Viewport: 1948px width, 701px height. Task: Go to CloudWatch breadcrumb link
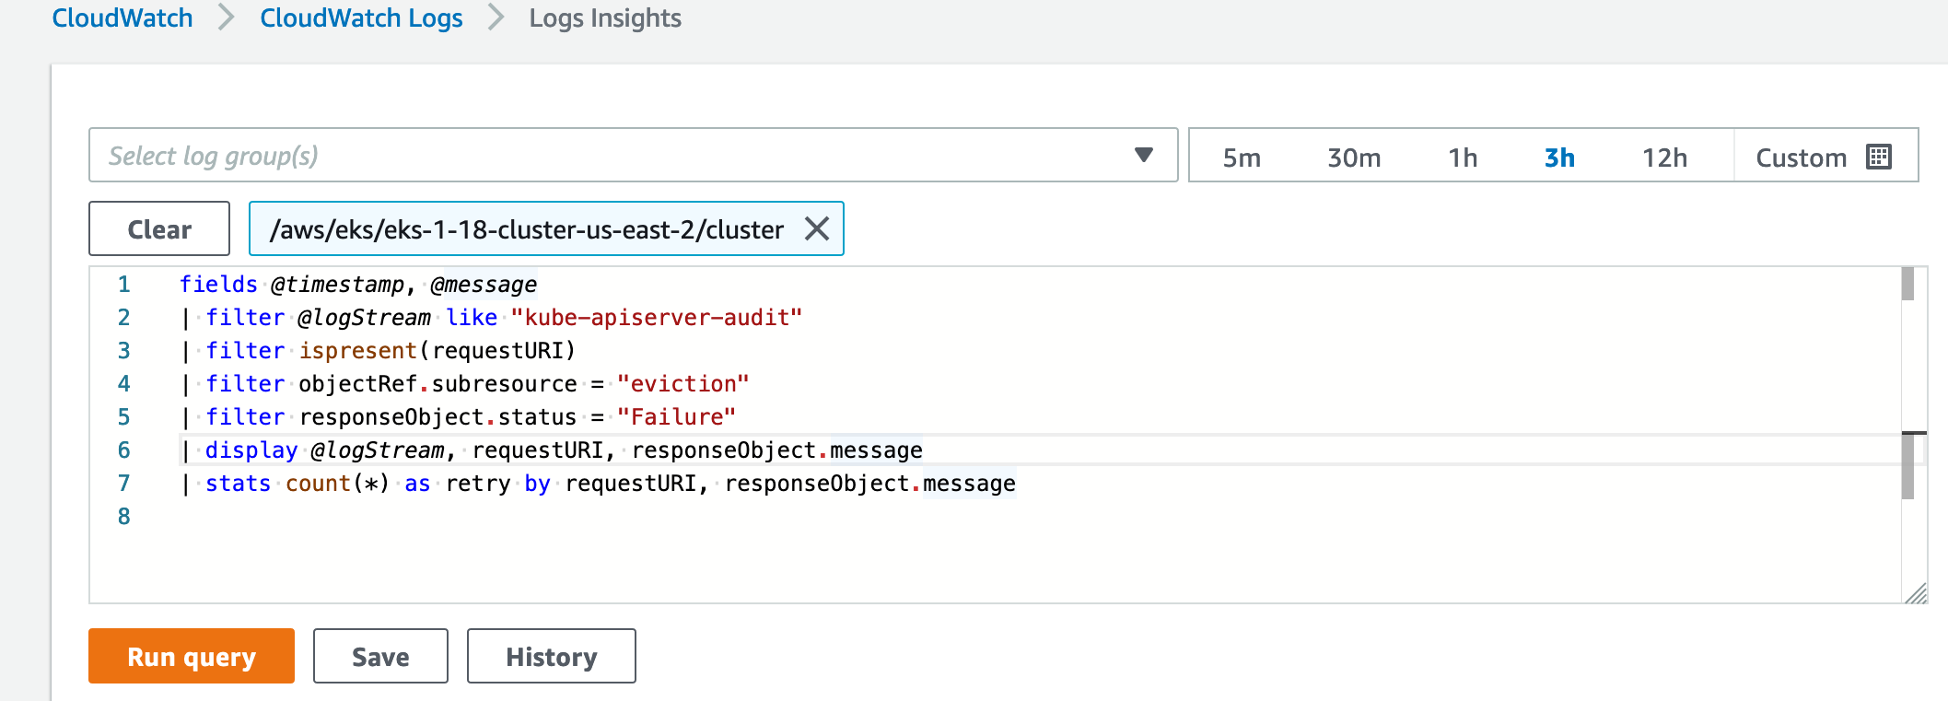(x=122, y=18)
